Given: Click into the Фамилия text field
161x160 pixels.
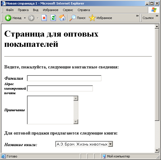Looking at the screenshot, I should click(x=64, y=78).
